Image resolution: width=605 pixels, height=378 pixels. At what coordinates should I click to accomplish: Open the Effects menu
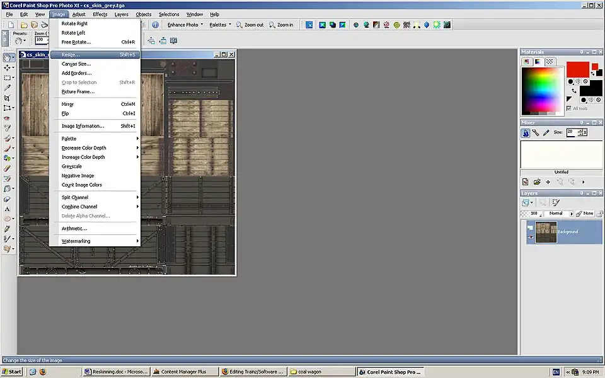coord(100,14)
